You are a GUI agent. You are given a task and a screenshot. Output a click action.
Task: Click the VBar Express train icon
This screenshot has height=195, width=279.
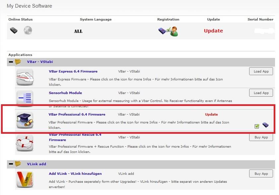coord(25,77)
